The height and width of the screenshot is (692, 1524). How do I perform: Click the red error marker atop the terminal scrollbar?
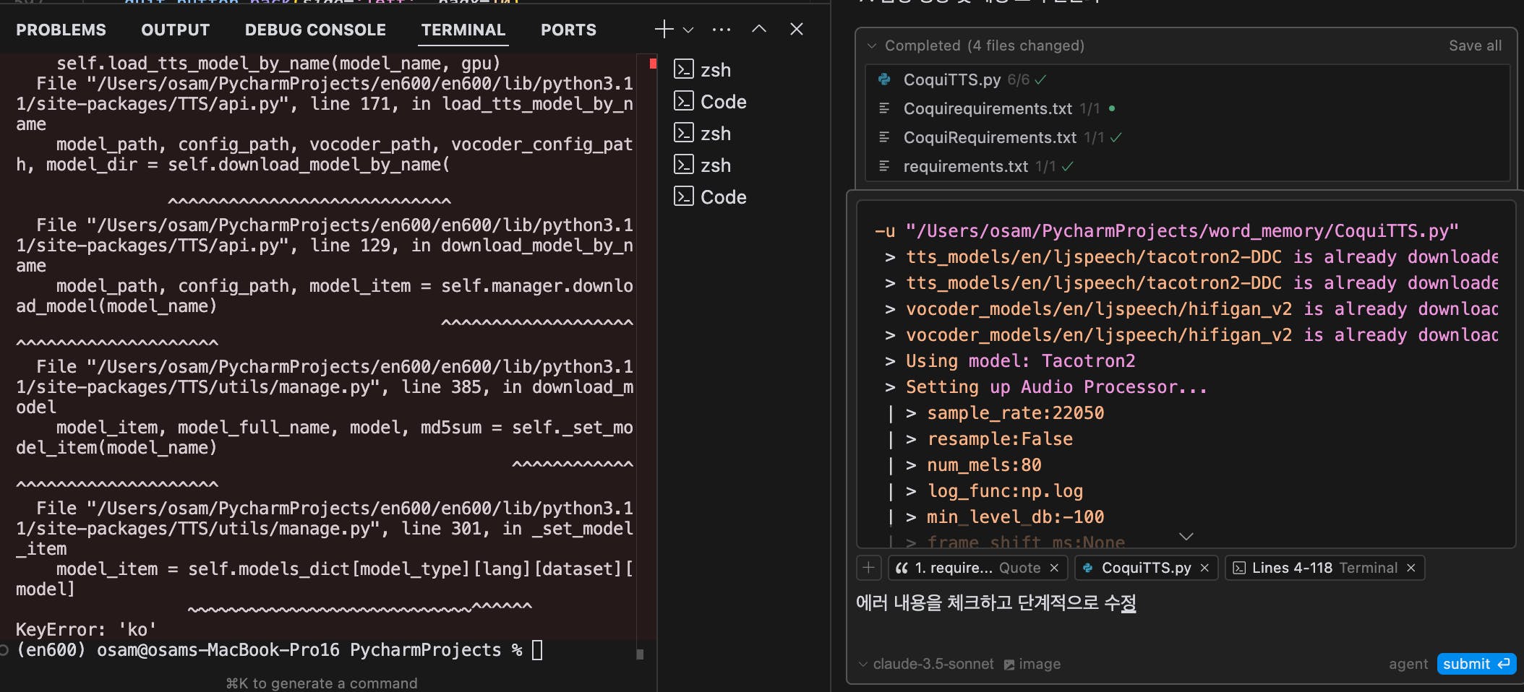pos(653,64)
